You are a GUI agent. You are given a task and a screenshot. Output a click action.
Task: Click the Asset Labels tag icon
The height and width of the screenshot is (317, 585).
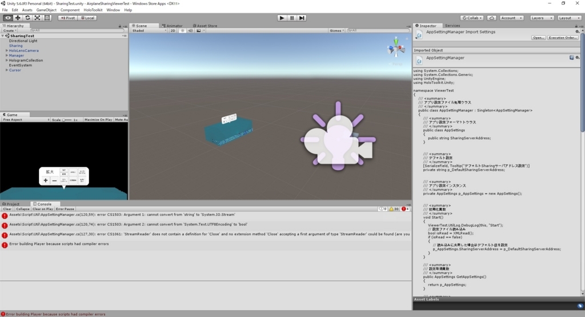580,306
